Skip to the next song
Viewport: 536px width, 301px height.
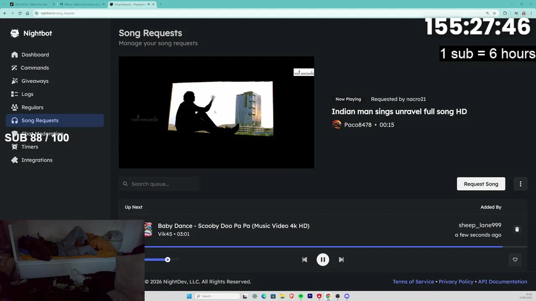pos(341,260)
